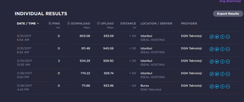Share 9:20 PM result on Twitter
Viewport: 244px width, 102px height.
[x=217, y=74]
